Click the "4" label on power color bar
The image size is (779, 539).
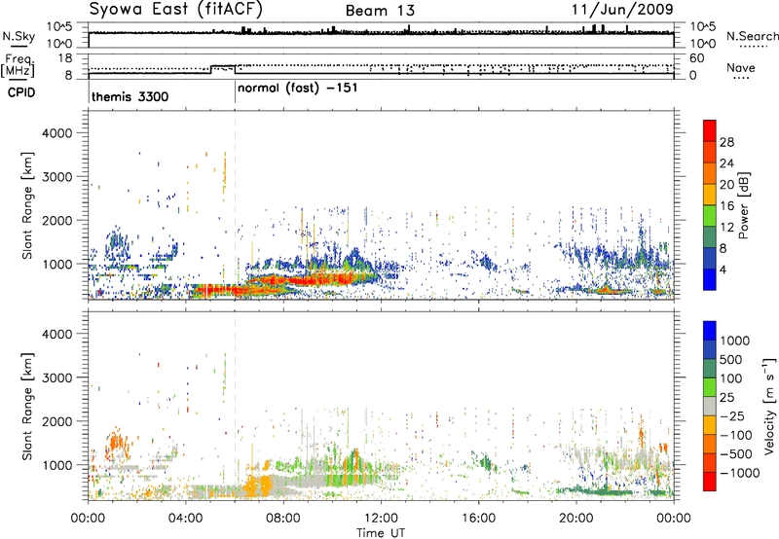pyautogui.click(x=723, y=270)
